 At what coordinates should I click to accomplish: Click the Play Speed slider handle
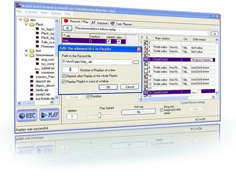[x=100, y=115]
